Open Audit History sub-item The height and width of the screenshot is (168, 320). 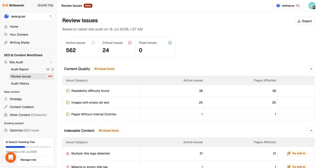(20, 83)
